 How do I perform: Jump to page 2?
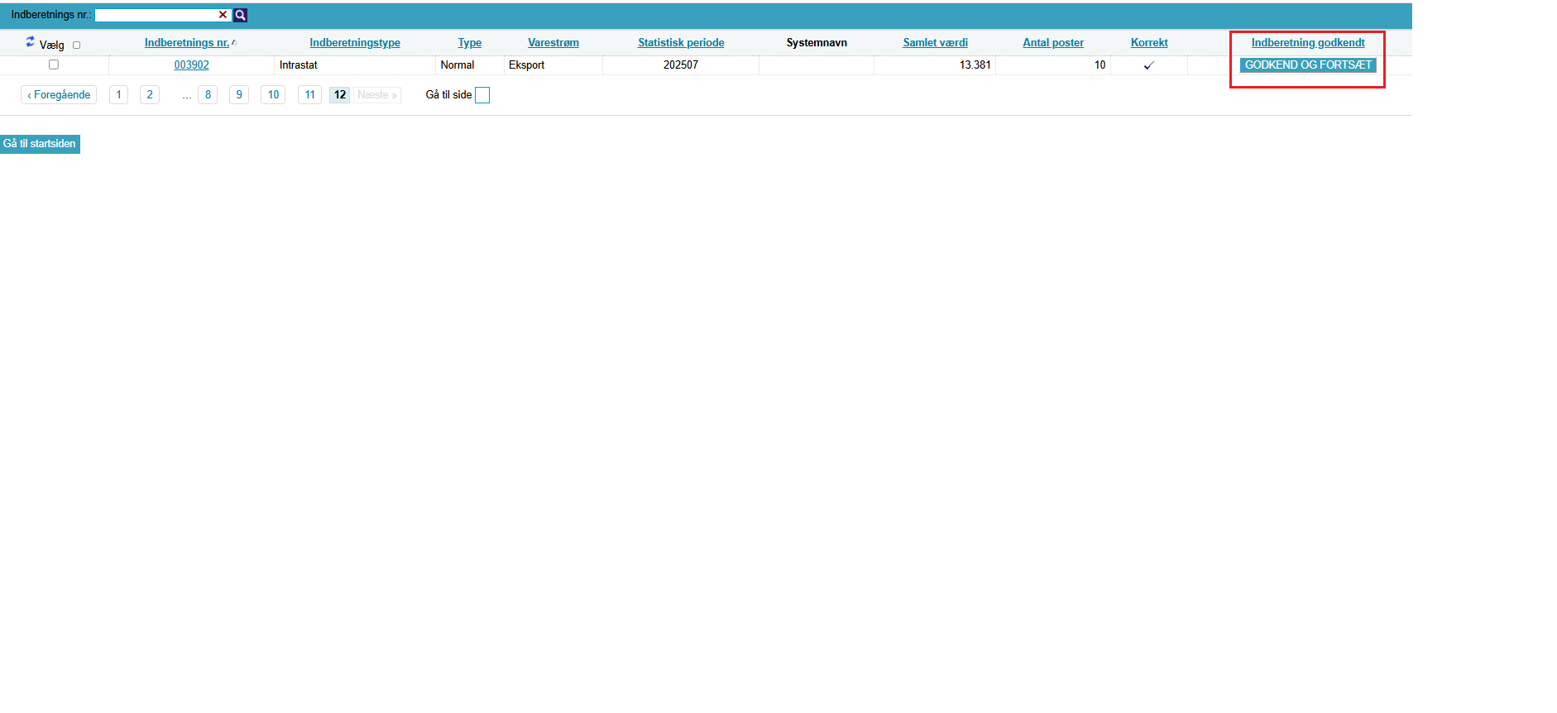pyautogui.click(x=150, y=95)
